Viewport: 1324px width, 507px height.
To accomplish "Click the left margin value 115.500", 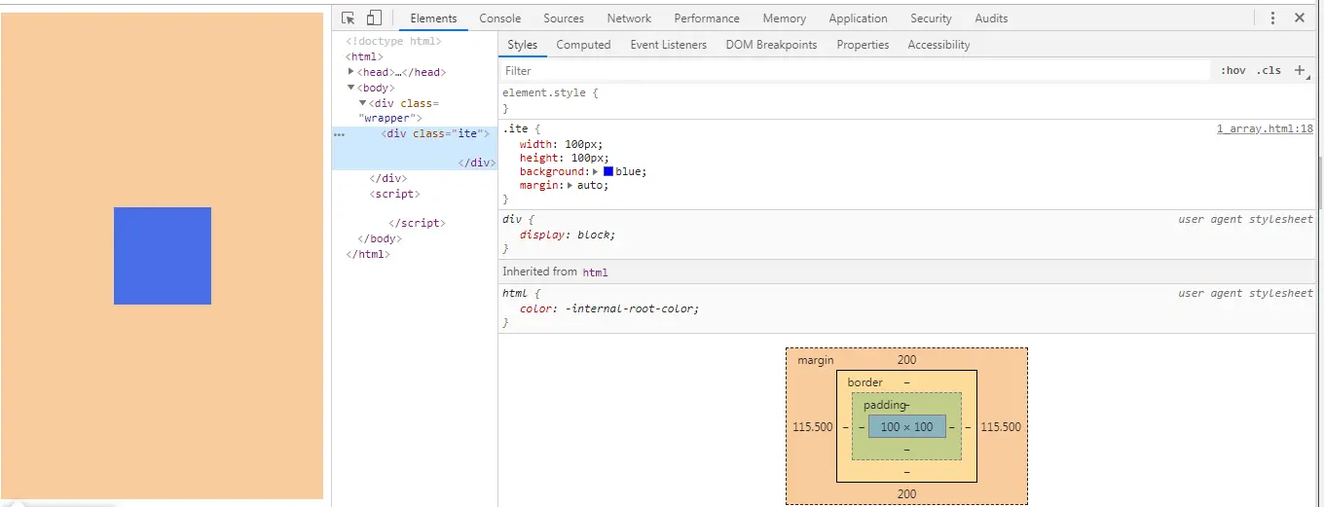I will click(813, 426).
